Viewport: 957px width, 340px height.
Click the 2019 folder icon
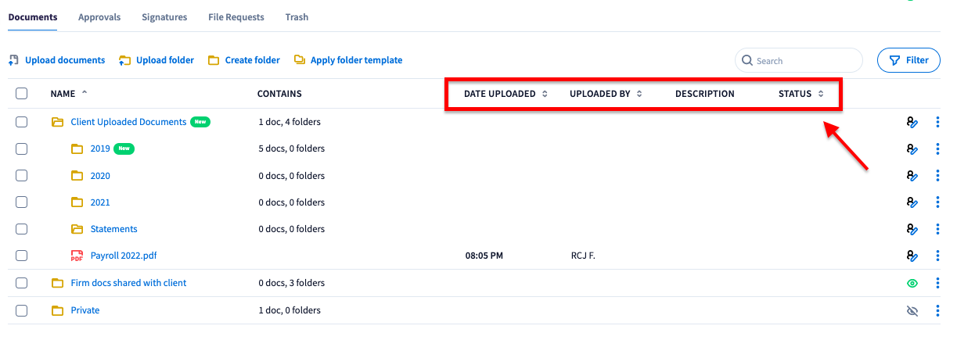pos(77,149)
